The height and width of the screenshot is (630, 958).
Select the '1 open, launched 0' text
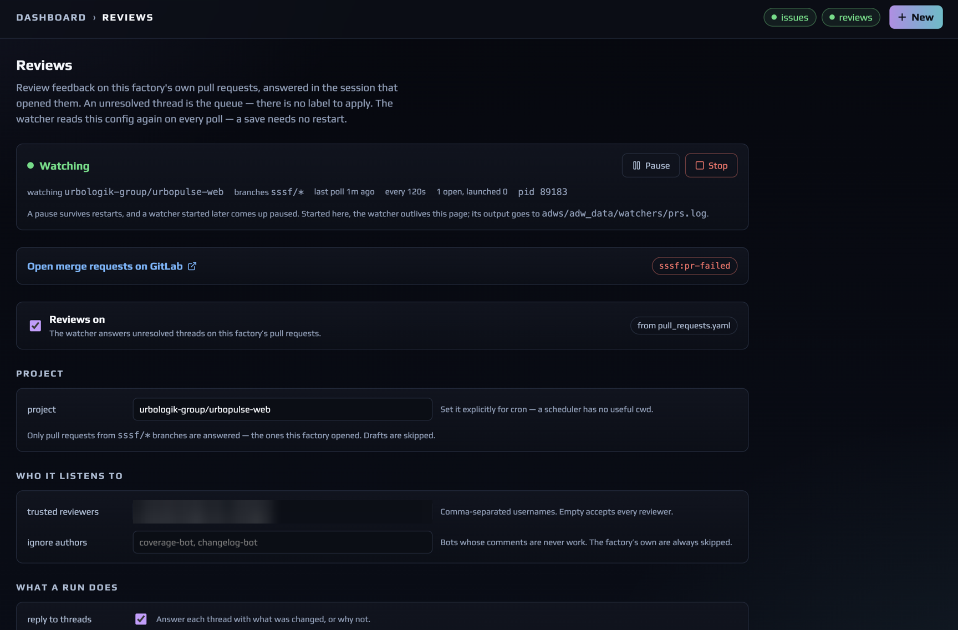click(472, 192)
